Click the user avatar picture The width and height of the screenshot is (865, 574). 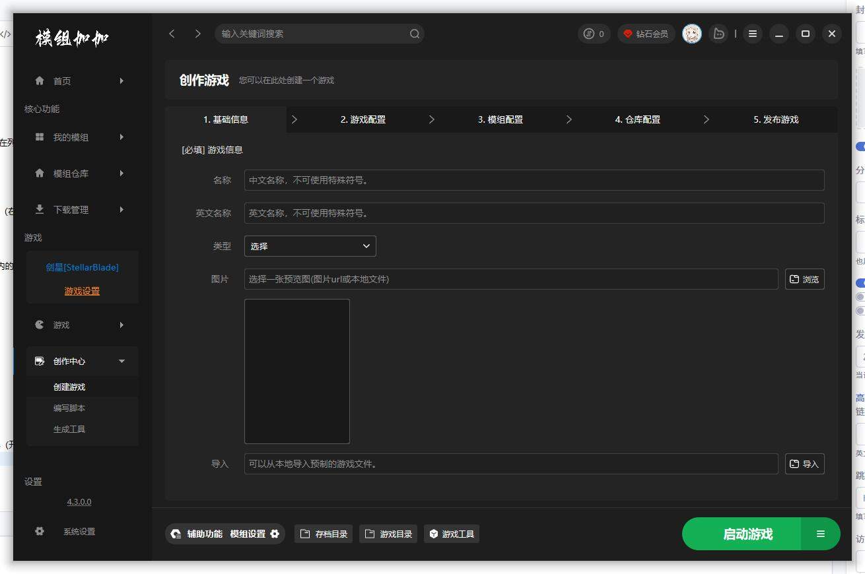[x=691, y=34]
